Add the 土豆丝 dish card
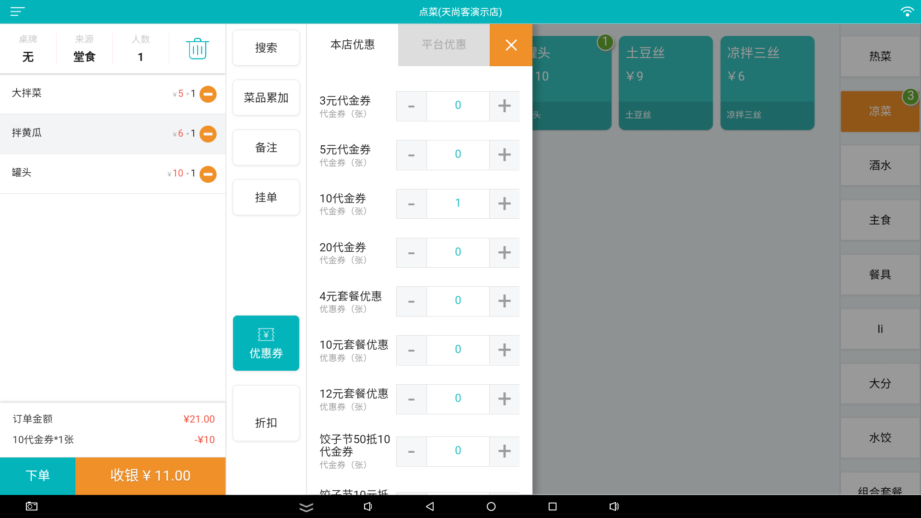The width and height of the screenshot is (921, 518). [666, 83]
